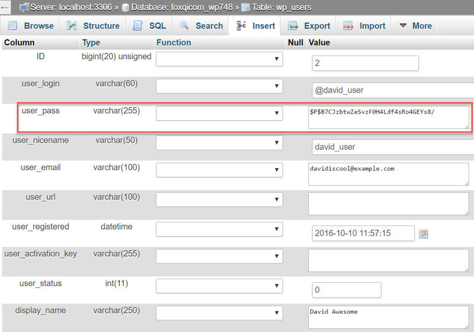The width and height of the screenshot is (474, 332).
Task: Click the user_login field with @david_user
Action: click(x=393, y=90)
